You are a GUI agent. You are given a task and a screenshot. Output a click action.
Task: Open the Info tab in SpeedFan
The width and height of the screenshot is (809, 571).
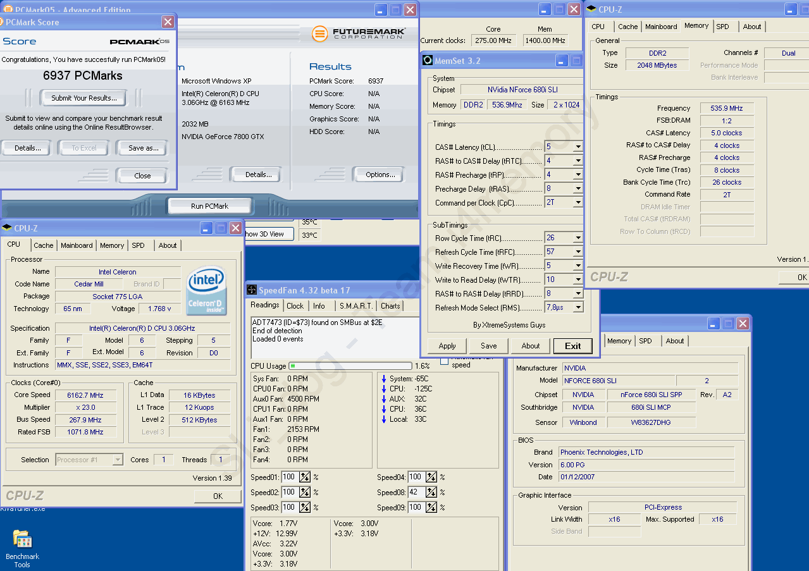[319, 306]
